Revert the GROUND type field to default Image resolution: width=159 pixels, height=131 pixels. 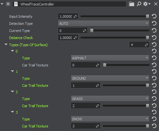[x=154, y=78]
